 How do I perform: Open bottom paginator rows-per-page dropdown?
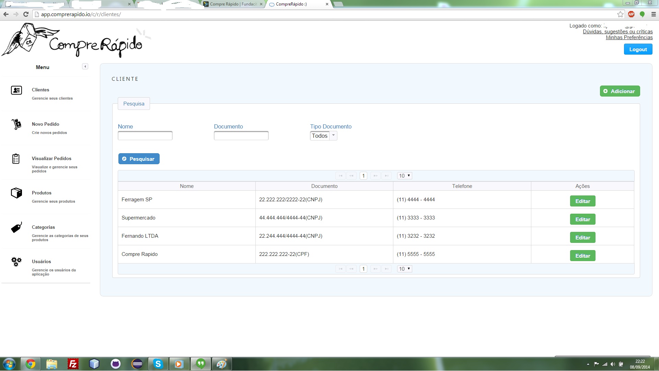404,269
